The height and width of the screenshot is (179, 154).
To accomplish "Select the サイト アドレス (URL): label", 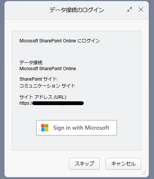I will point(43,97).
